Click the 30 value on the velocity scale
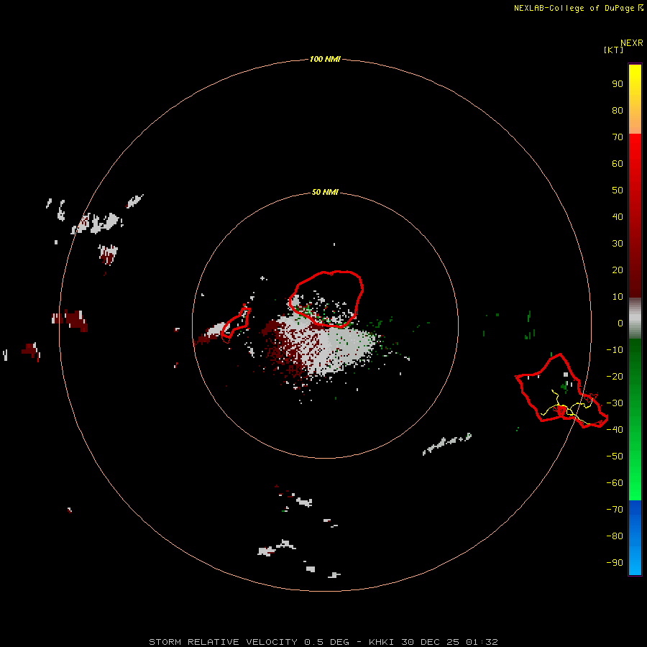Image resolution: width=647 pixels, height=647 pixels. click(618, 244)
